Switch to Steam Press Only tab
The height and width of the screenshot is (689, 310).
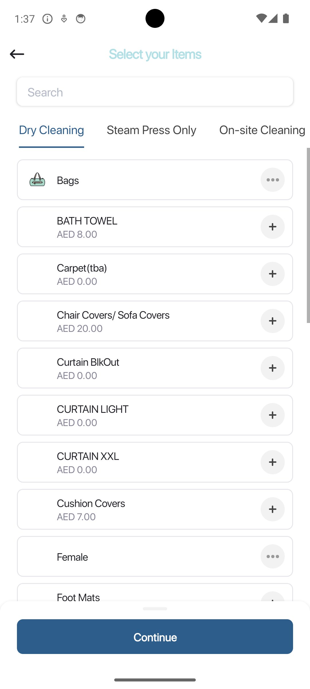tap(152, 130)
